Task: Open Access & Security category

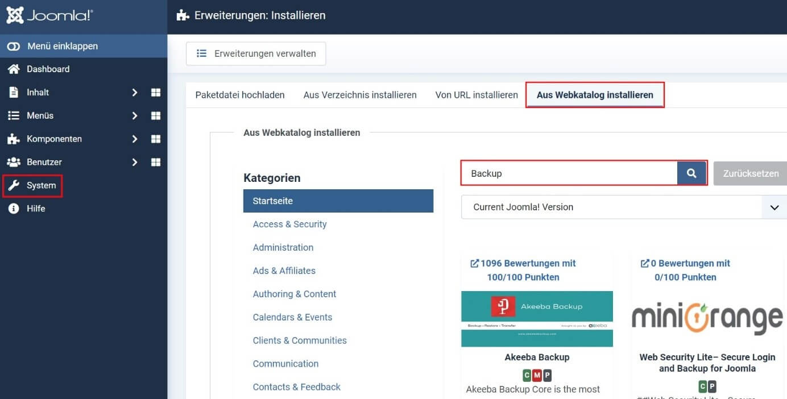Action: click(x=290, y=224)
